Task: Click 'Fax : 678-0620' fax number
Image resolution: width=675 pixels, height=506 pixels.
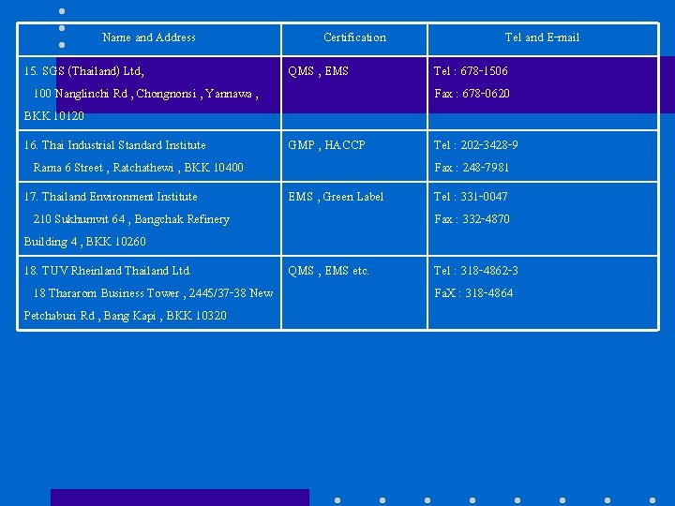Action: click(472, 94)
